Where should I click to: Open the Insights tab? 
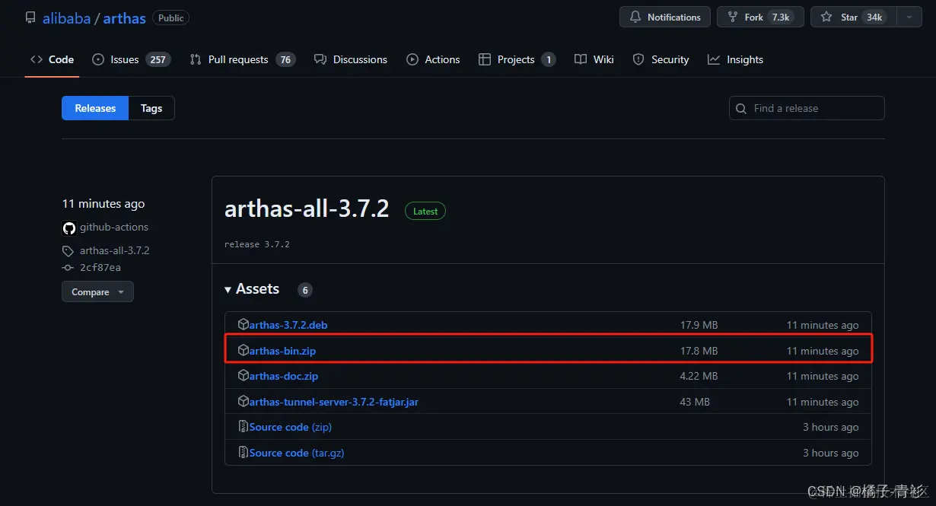click(735, 59)
